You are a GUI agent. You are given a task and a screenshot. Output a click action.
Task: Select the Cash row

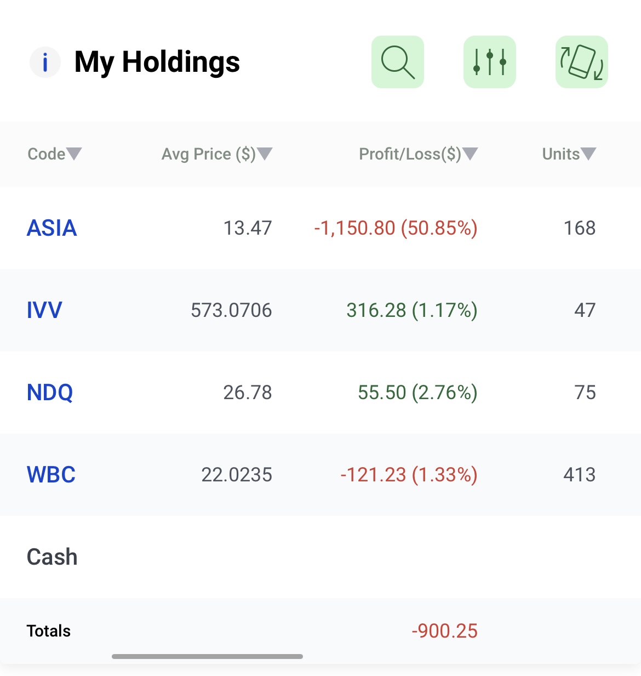click(52, 557)
